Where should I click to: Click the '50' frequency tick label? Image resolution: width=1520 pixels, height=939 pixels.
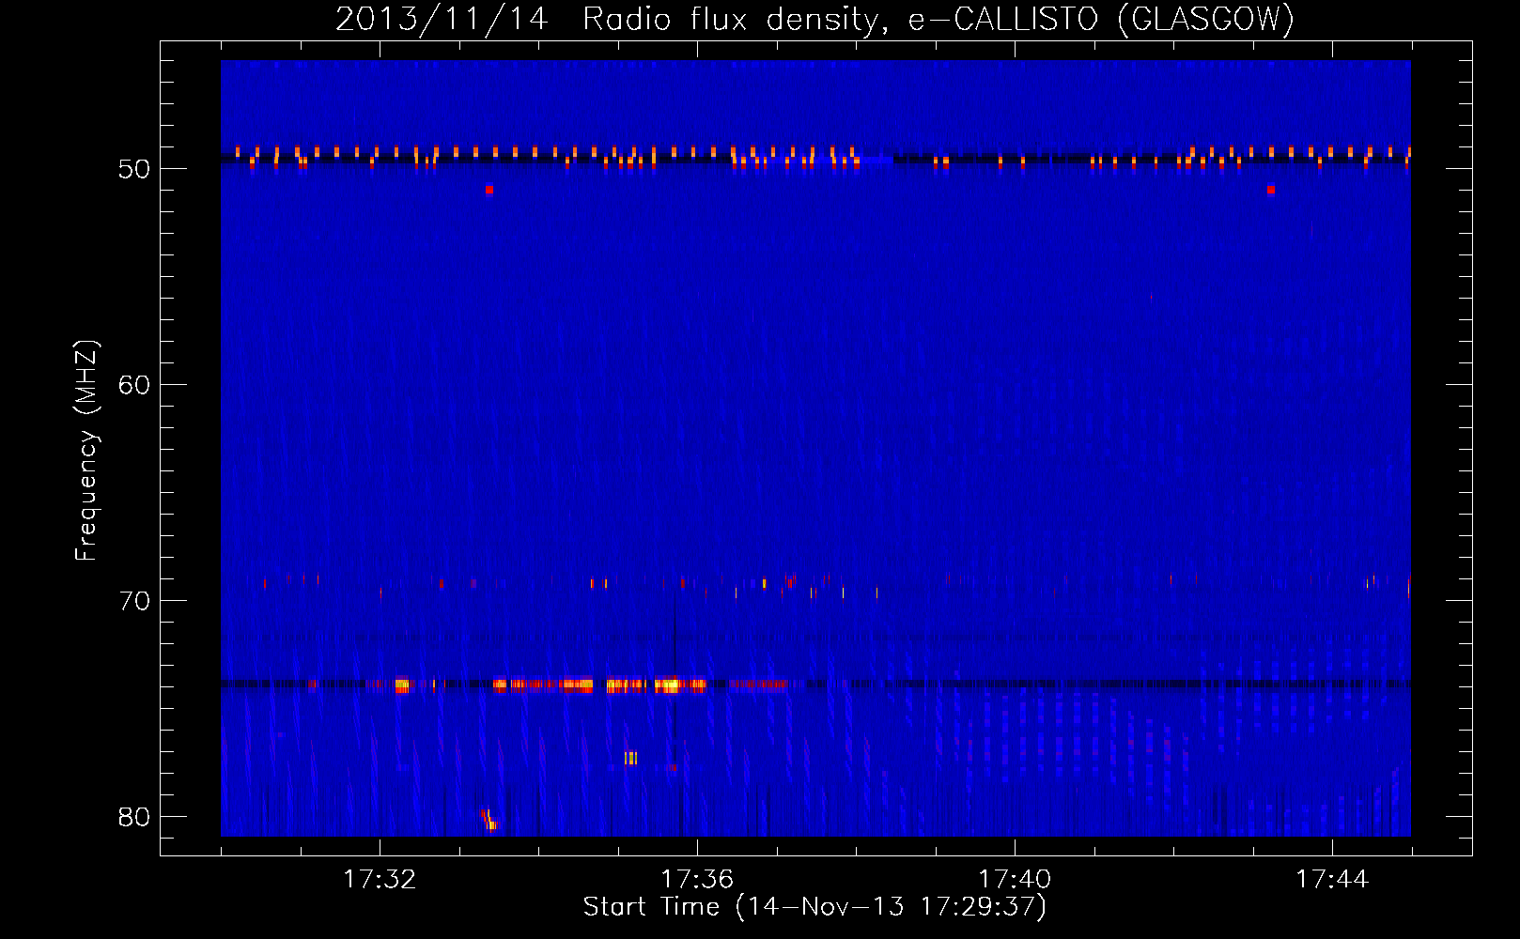point(134,169)
